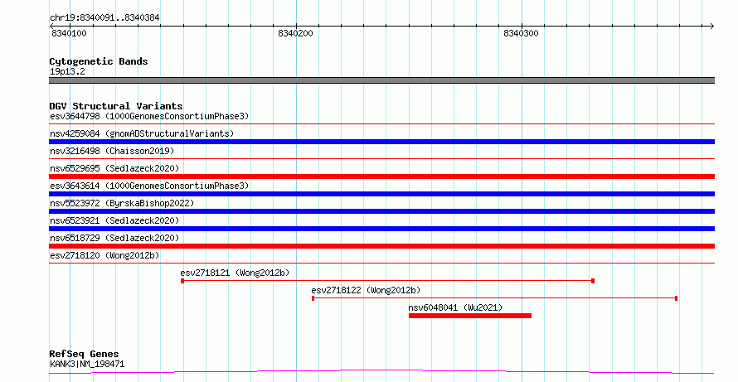The image size is (738, 382).
Task: Click the blue bar under nsv4259084
Action: click(381, 142)
